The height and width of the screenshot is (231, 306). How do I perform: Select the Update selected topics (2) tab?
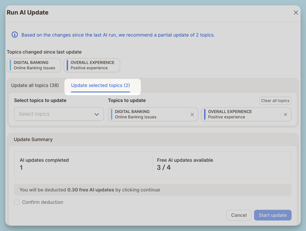(100, 85)
